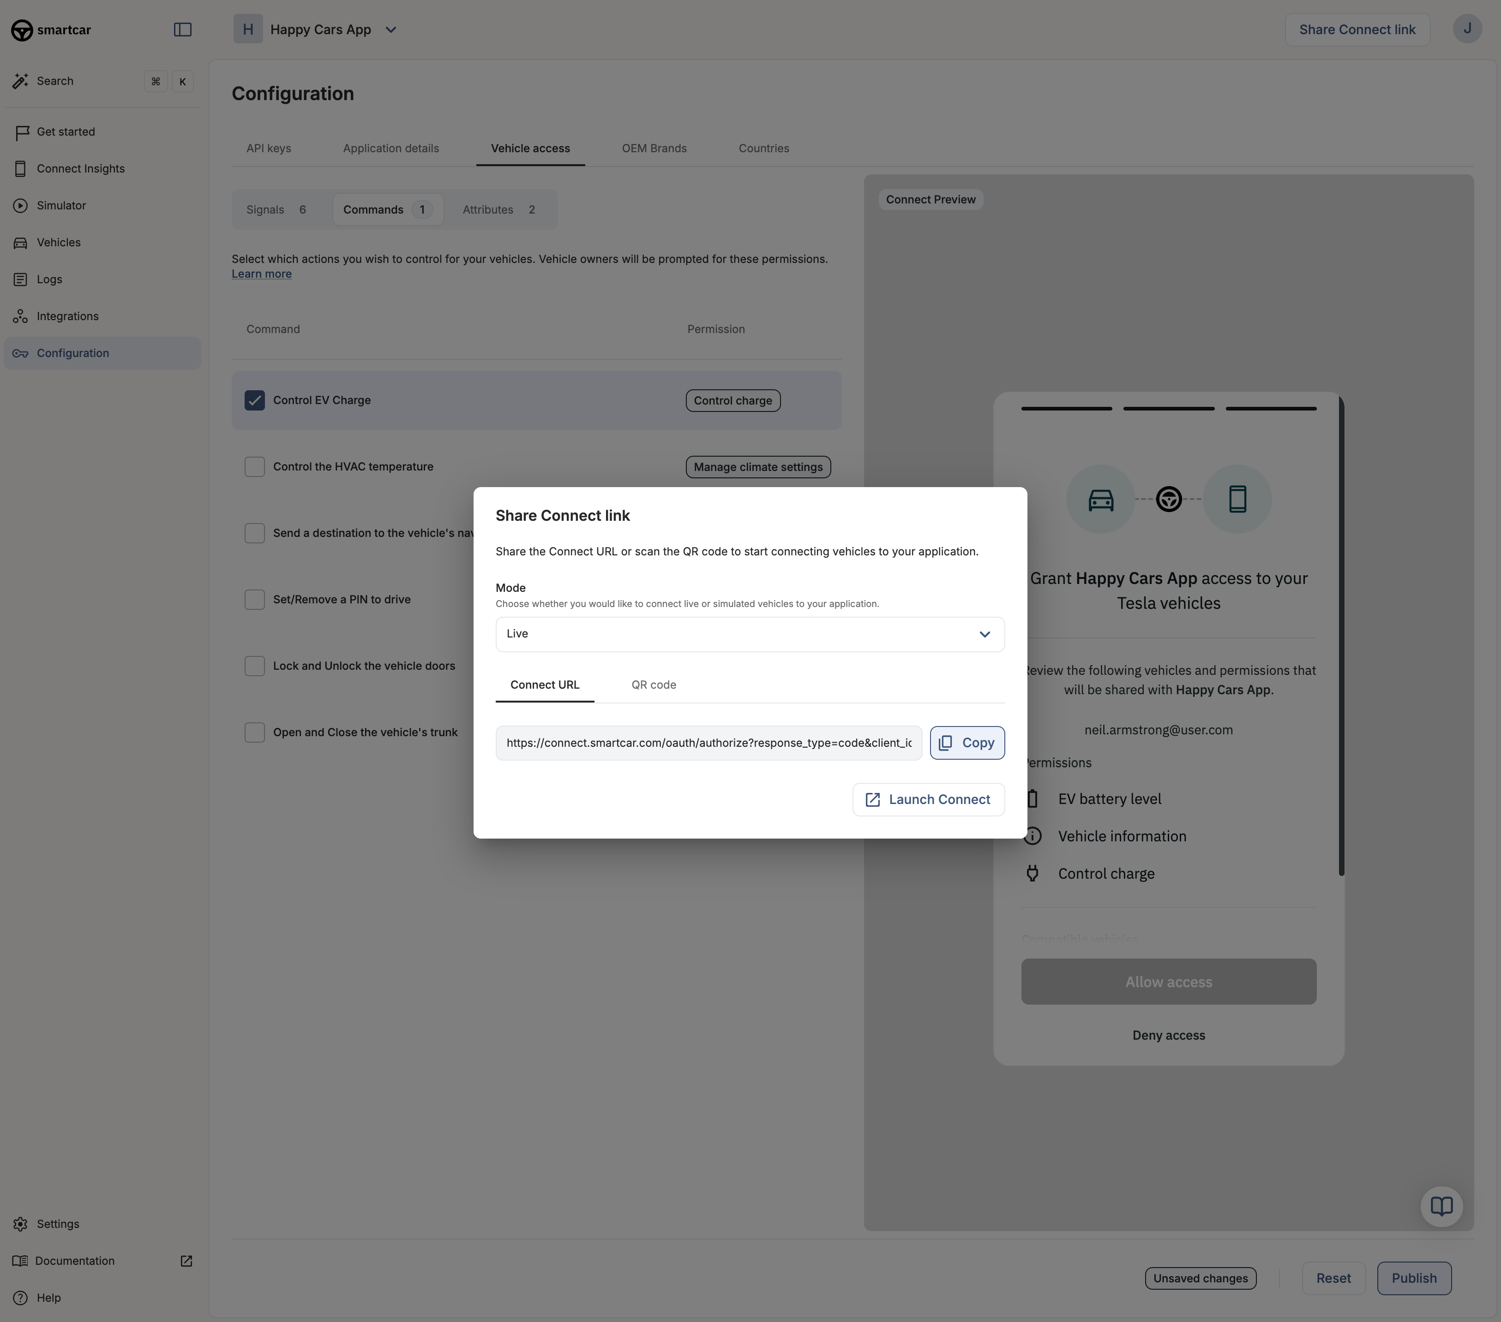The height and width of the screenshot is (1322, 1501).
Task: Check Set/Remove a PIN to drive
Action: (x=254, y=600)
